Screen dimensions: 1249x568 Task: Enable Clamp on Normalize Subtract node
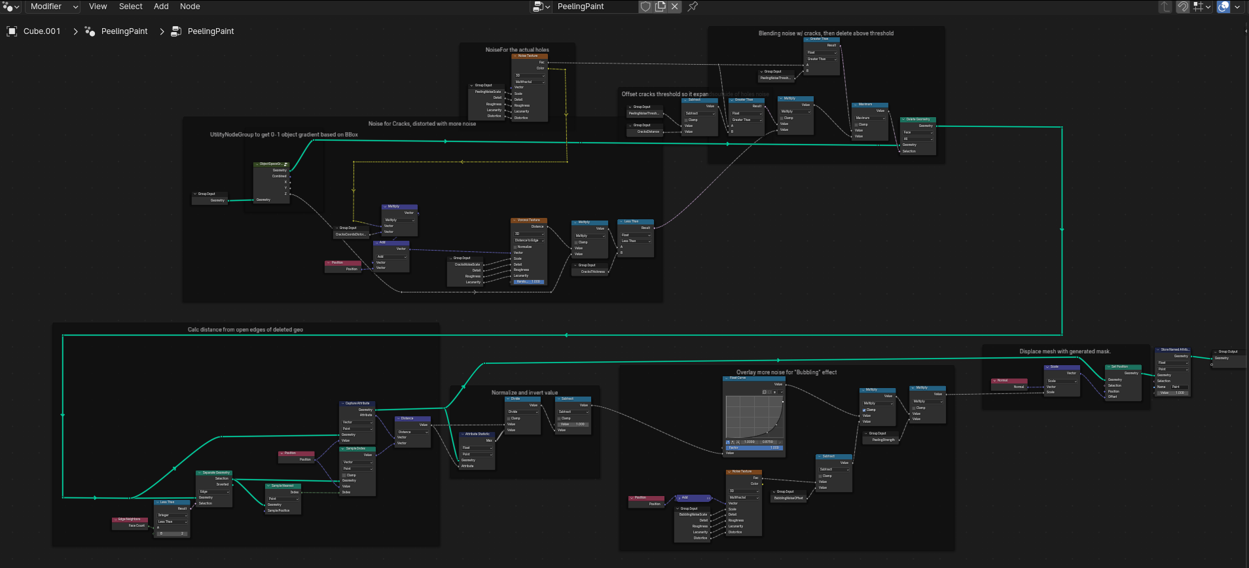click(x=559, y=419)
